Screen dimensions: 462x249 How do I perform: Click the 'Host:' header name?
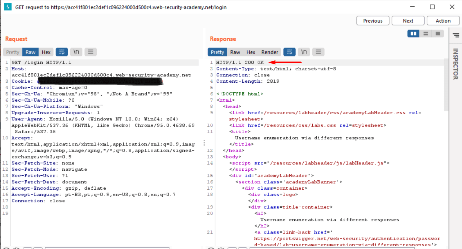19,69
